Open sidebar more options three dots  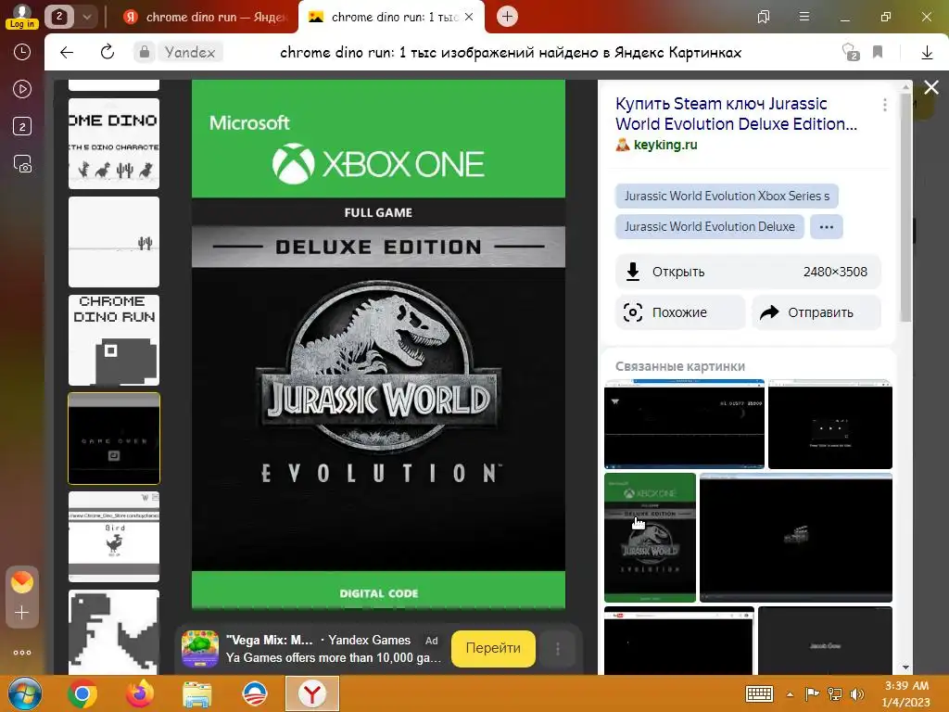[22, 653]
